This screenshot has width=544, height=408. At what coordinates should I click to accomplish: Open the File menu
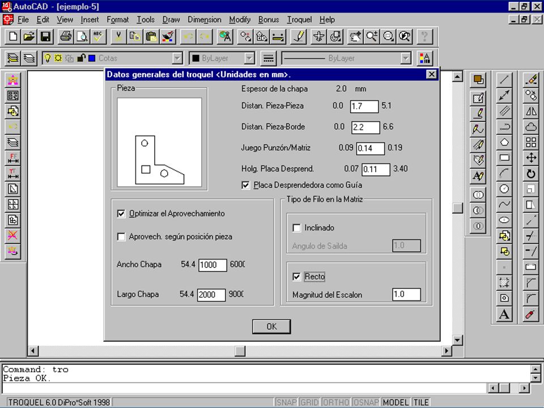[23, 19]
